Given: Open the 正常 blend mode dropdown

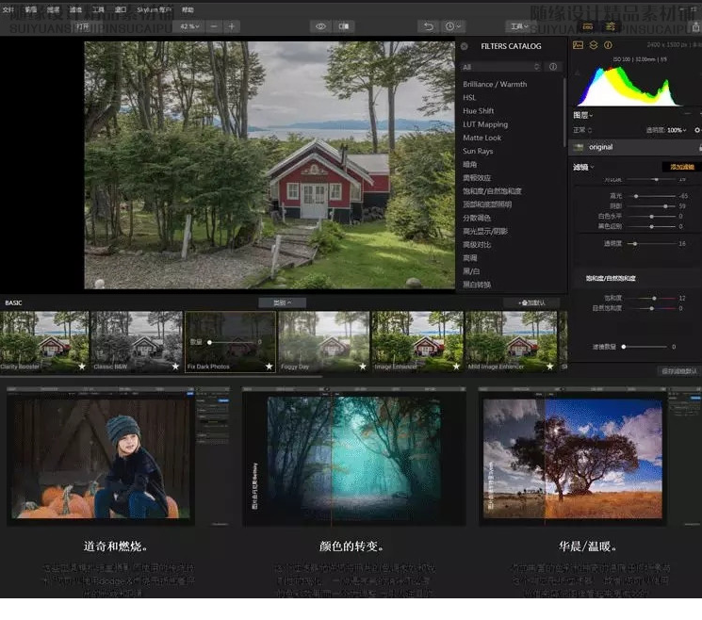Looking at the screenshot, I should 582,130.
